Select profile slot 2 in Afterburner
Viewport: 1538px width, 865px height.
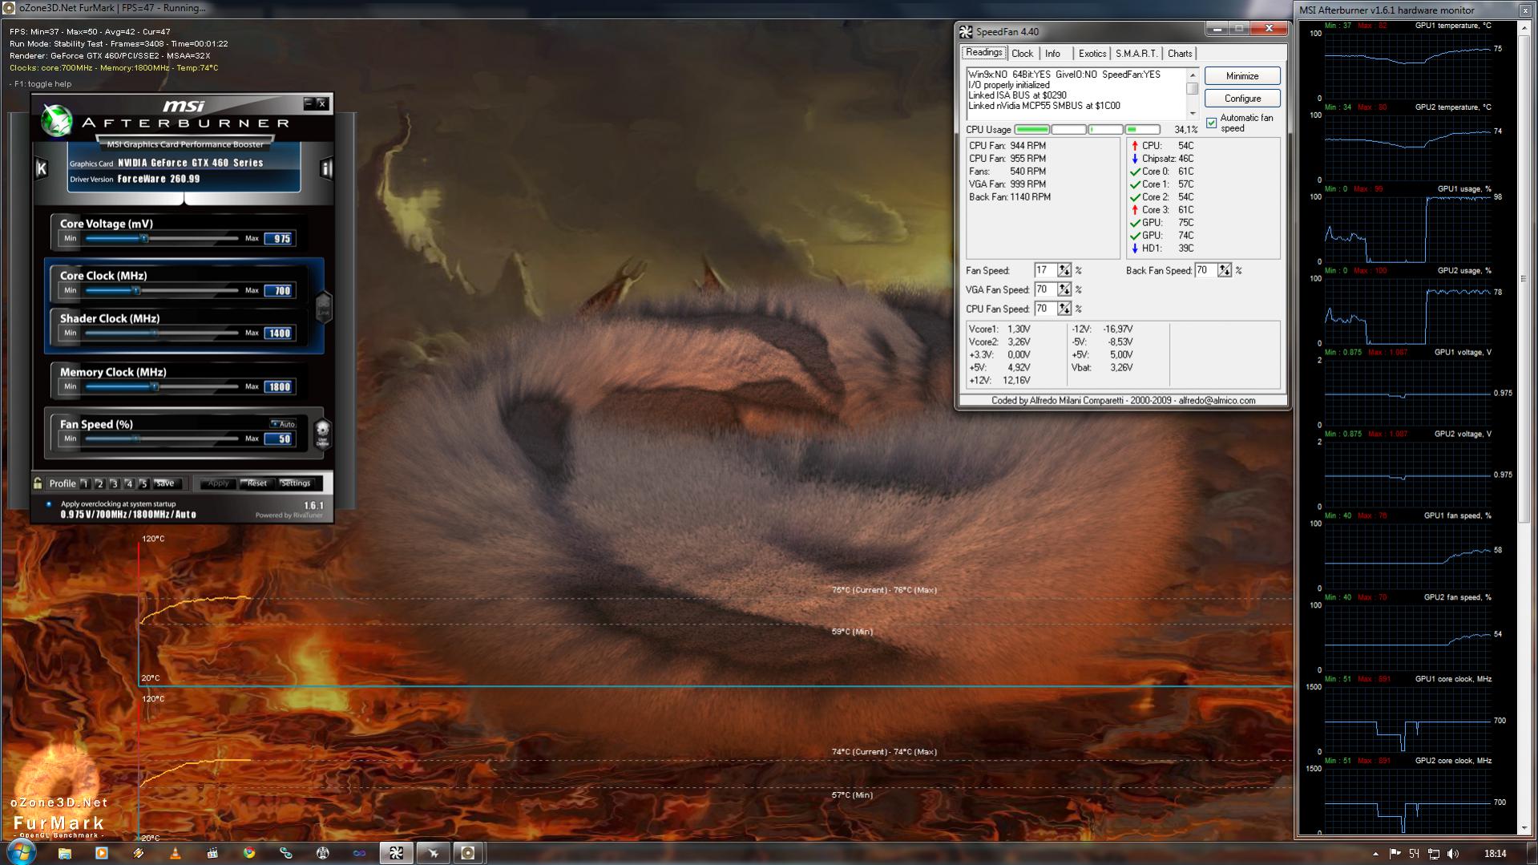tap(99, 483)
